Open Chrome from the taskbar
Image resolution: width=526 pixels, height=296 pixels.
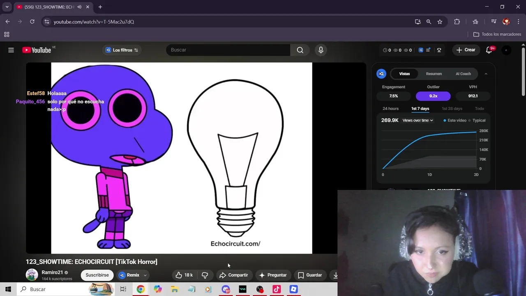[x=141, y=289]
